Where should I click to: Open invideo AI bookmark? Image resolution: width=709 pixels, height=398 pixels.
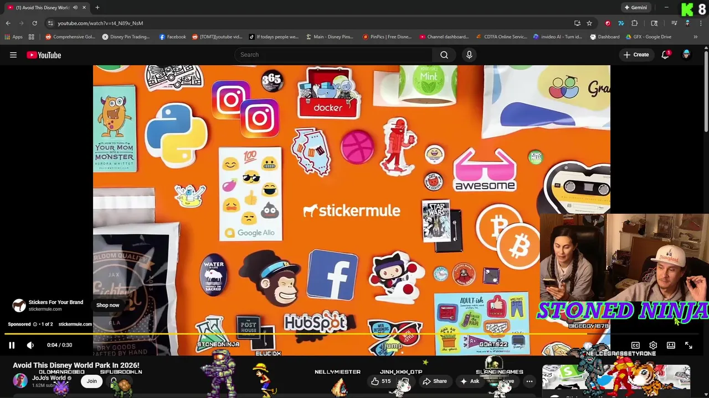[x=557, y=37]
